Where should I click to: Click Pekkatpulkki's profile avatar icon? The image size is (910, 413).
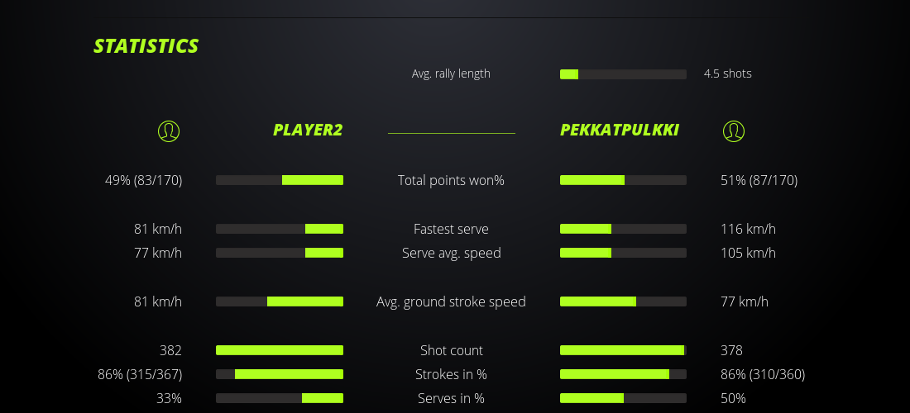[734, 131]
